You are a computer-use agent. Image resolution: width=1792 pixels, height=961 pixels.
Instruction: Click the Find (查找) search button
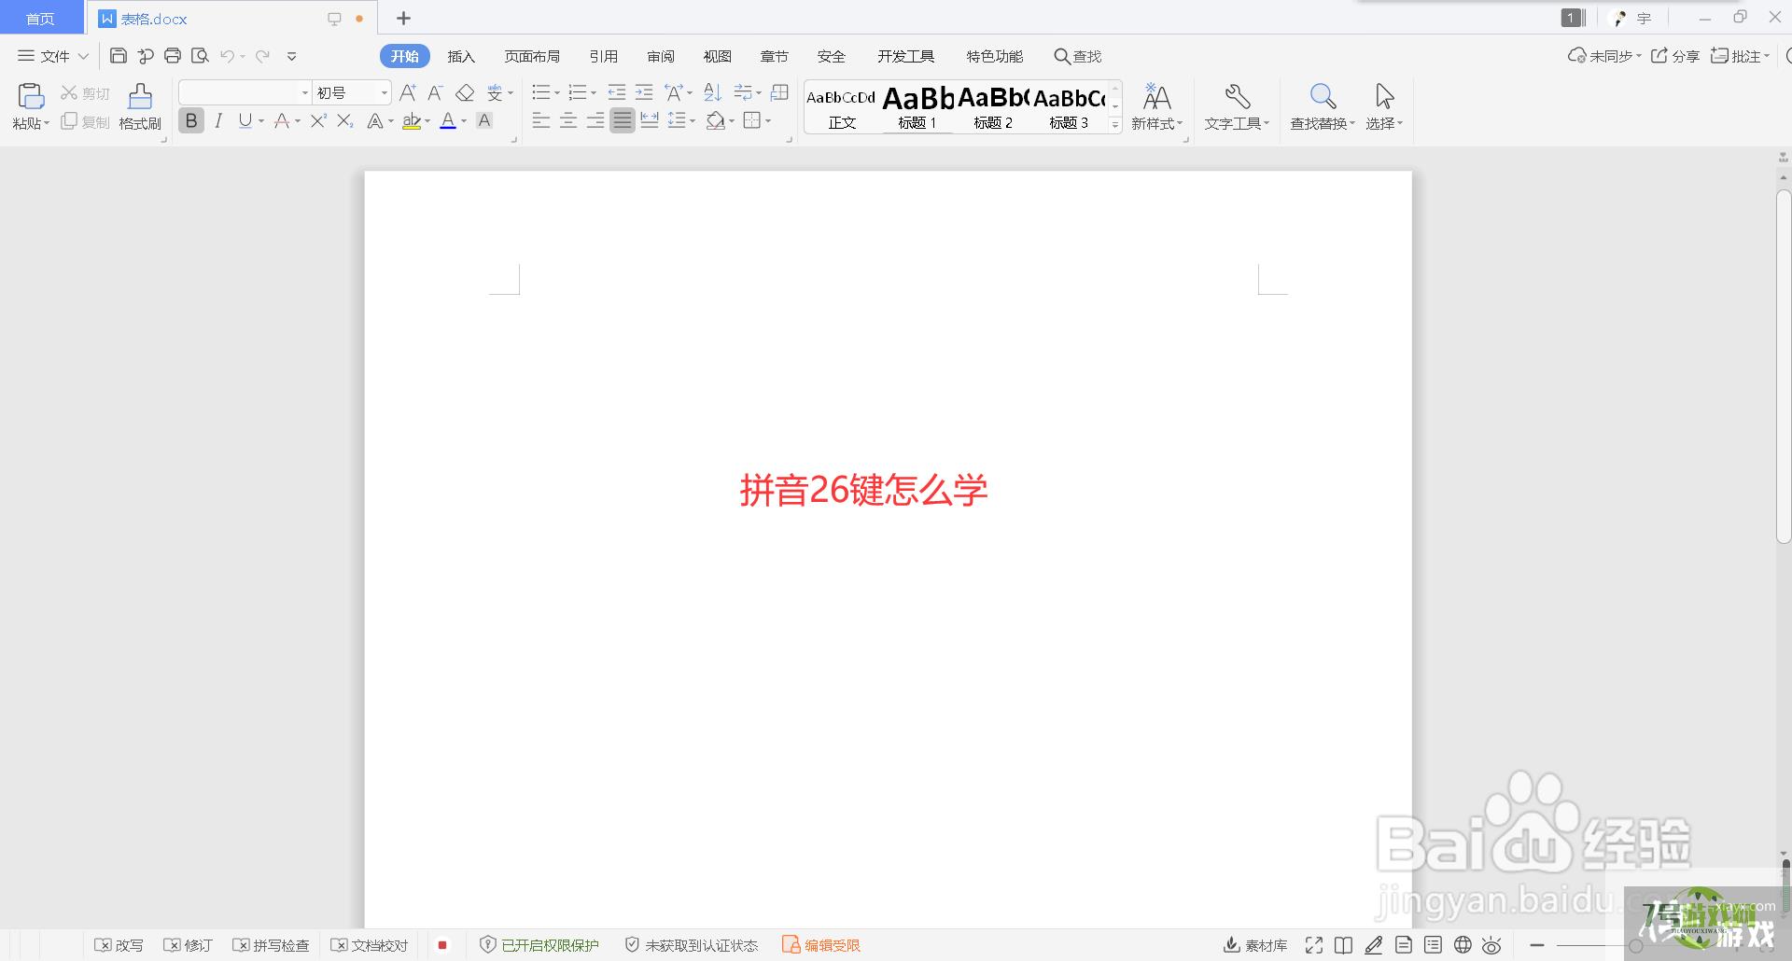click(1078, 56)
